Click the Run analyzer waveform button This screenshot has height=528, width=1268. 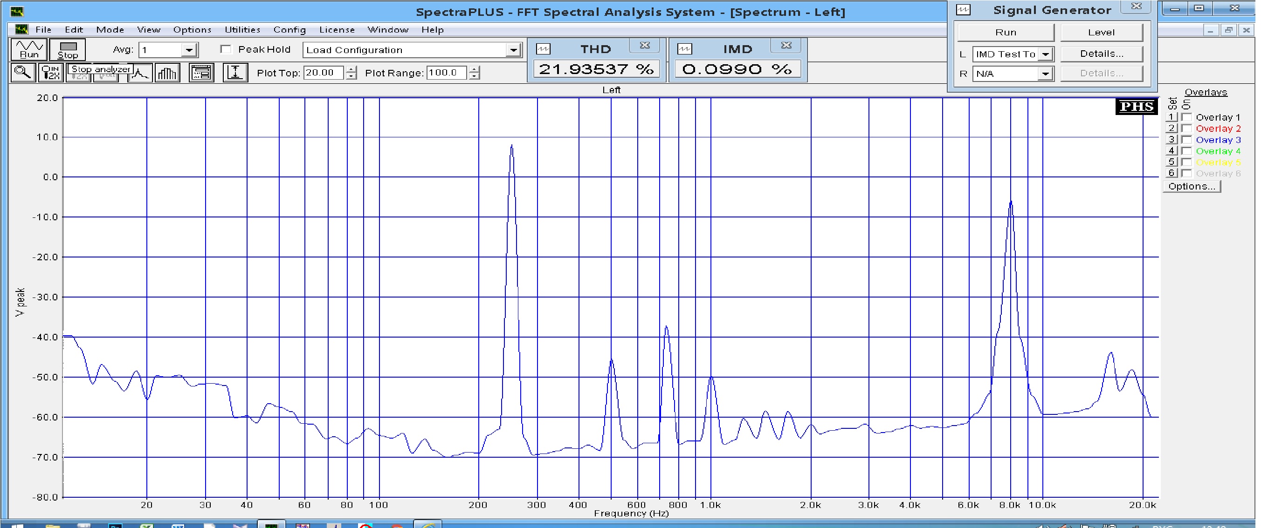tap(28, 50)
